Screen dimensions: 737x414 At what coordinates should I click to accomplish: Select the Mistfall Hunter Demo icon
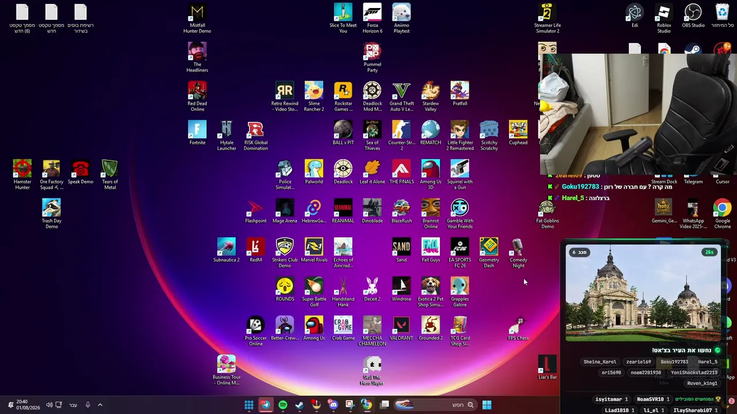[197, 19]
